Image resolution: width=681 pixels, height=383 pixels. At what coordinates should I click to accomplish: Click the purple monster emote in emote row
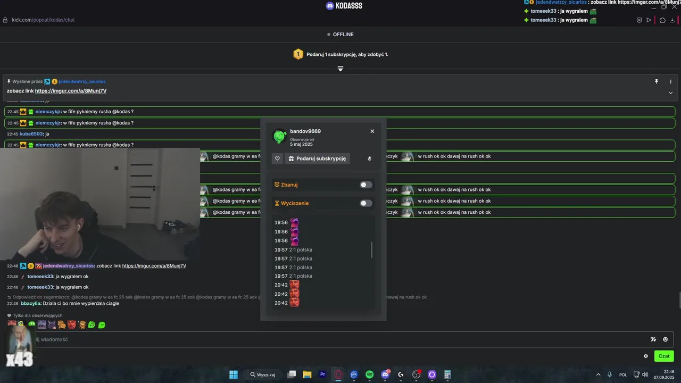pyautogui.click(x=42, y=324)
